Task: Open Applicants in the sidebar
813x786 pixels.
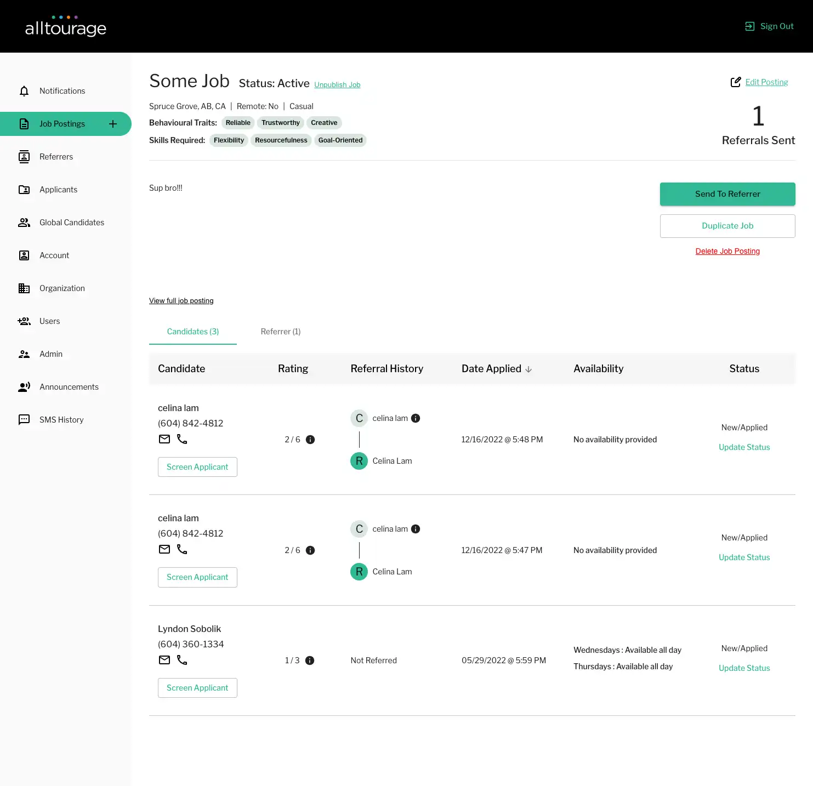Action: tap(58, 190)
